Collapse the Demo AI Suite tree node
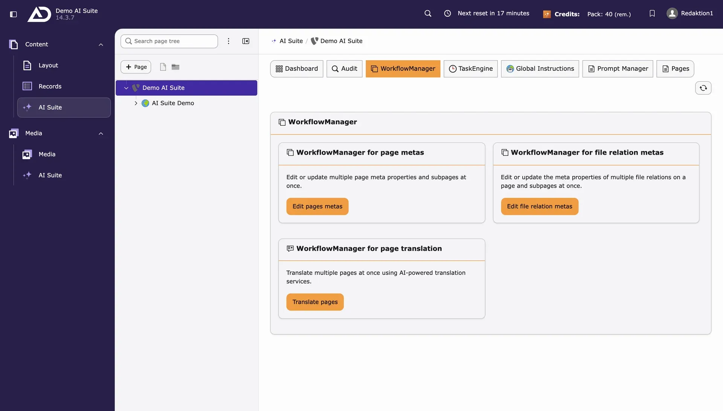This screenshot has width=723, height=411. (126, 88)
